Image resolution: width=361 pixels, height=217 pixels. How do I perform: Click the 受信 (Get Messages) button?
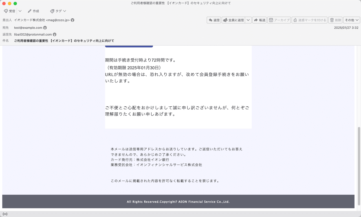pos(10,11)
